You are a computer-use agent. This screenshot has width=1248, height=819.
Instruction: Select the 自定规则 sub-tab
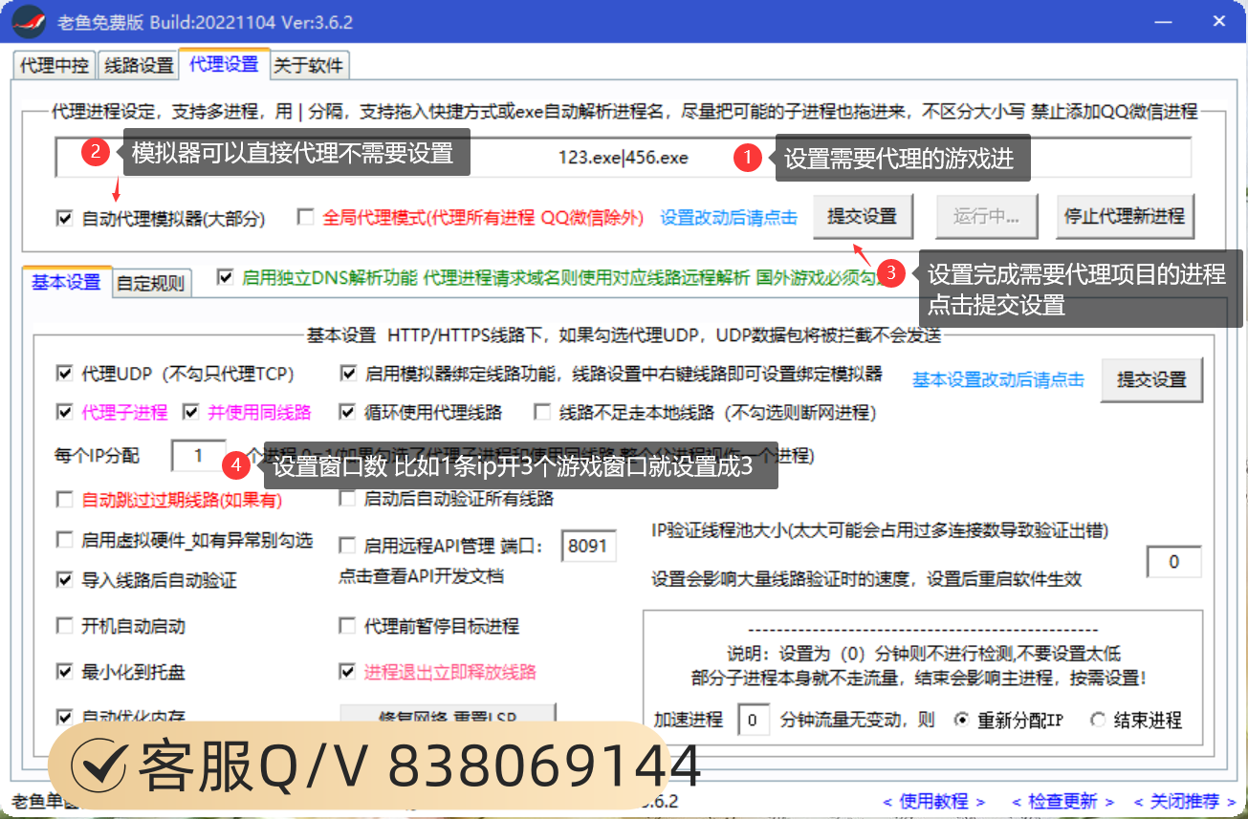pos(150,284)
